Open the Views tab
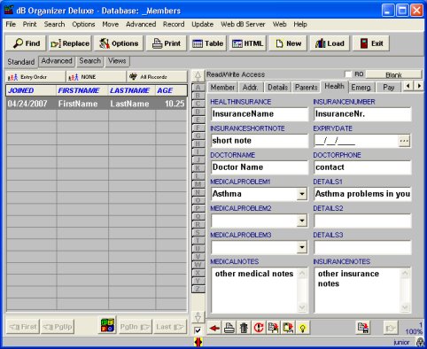 coord(117,61)
